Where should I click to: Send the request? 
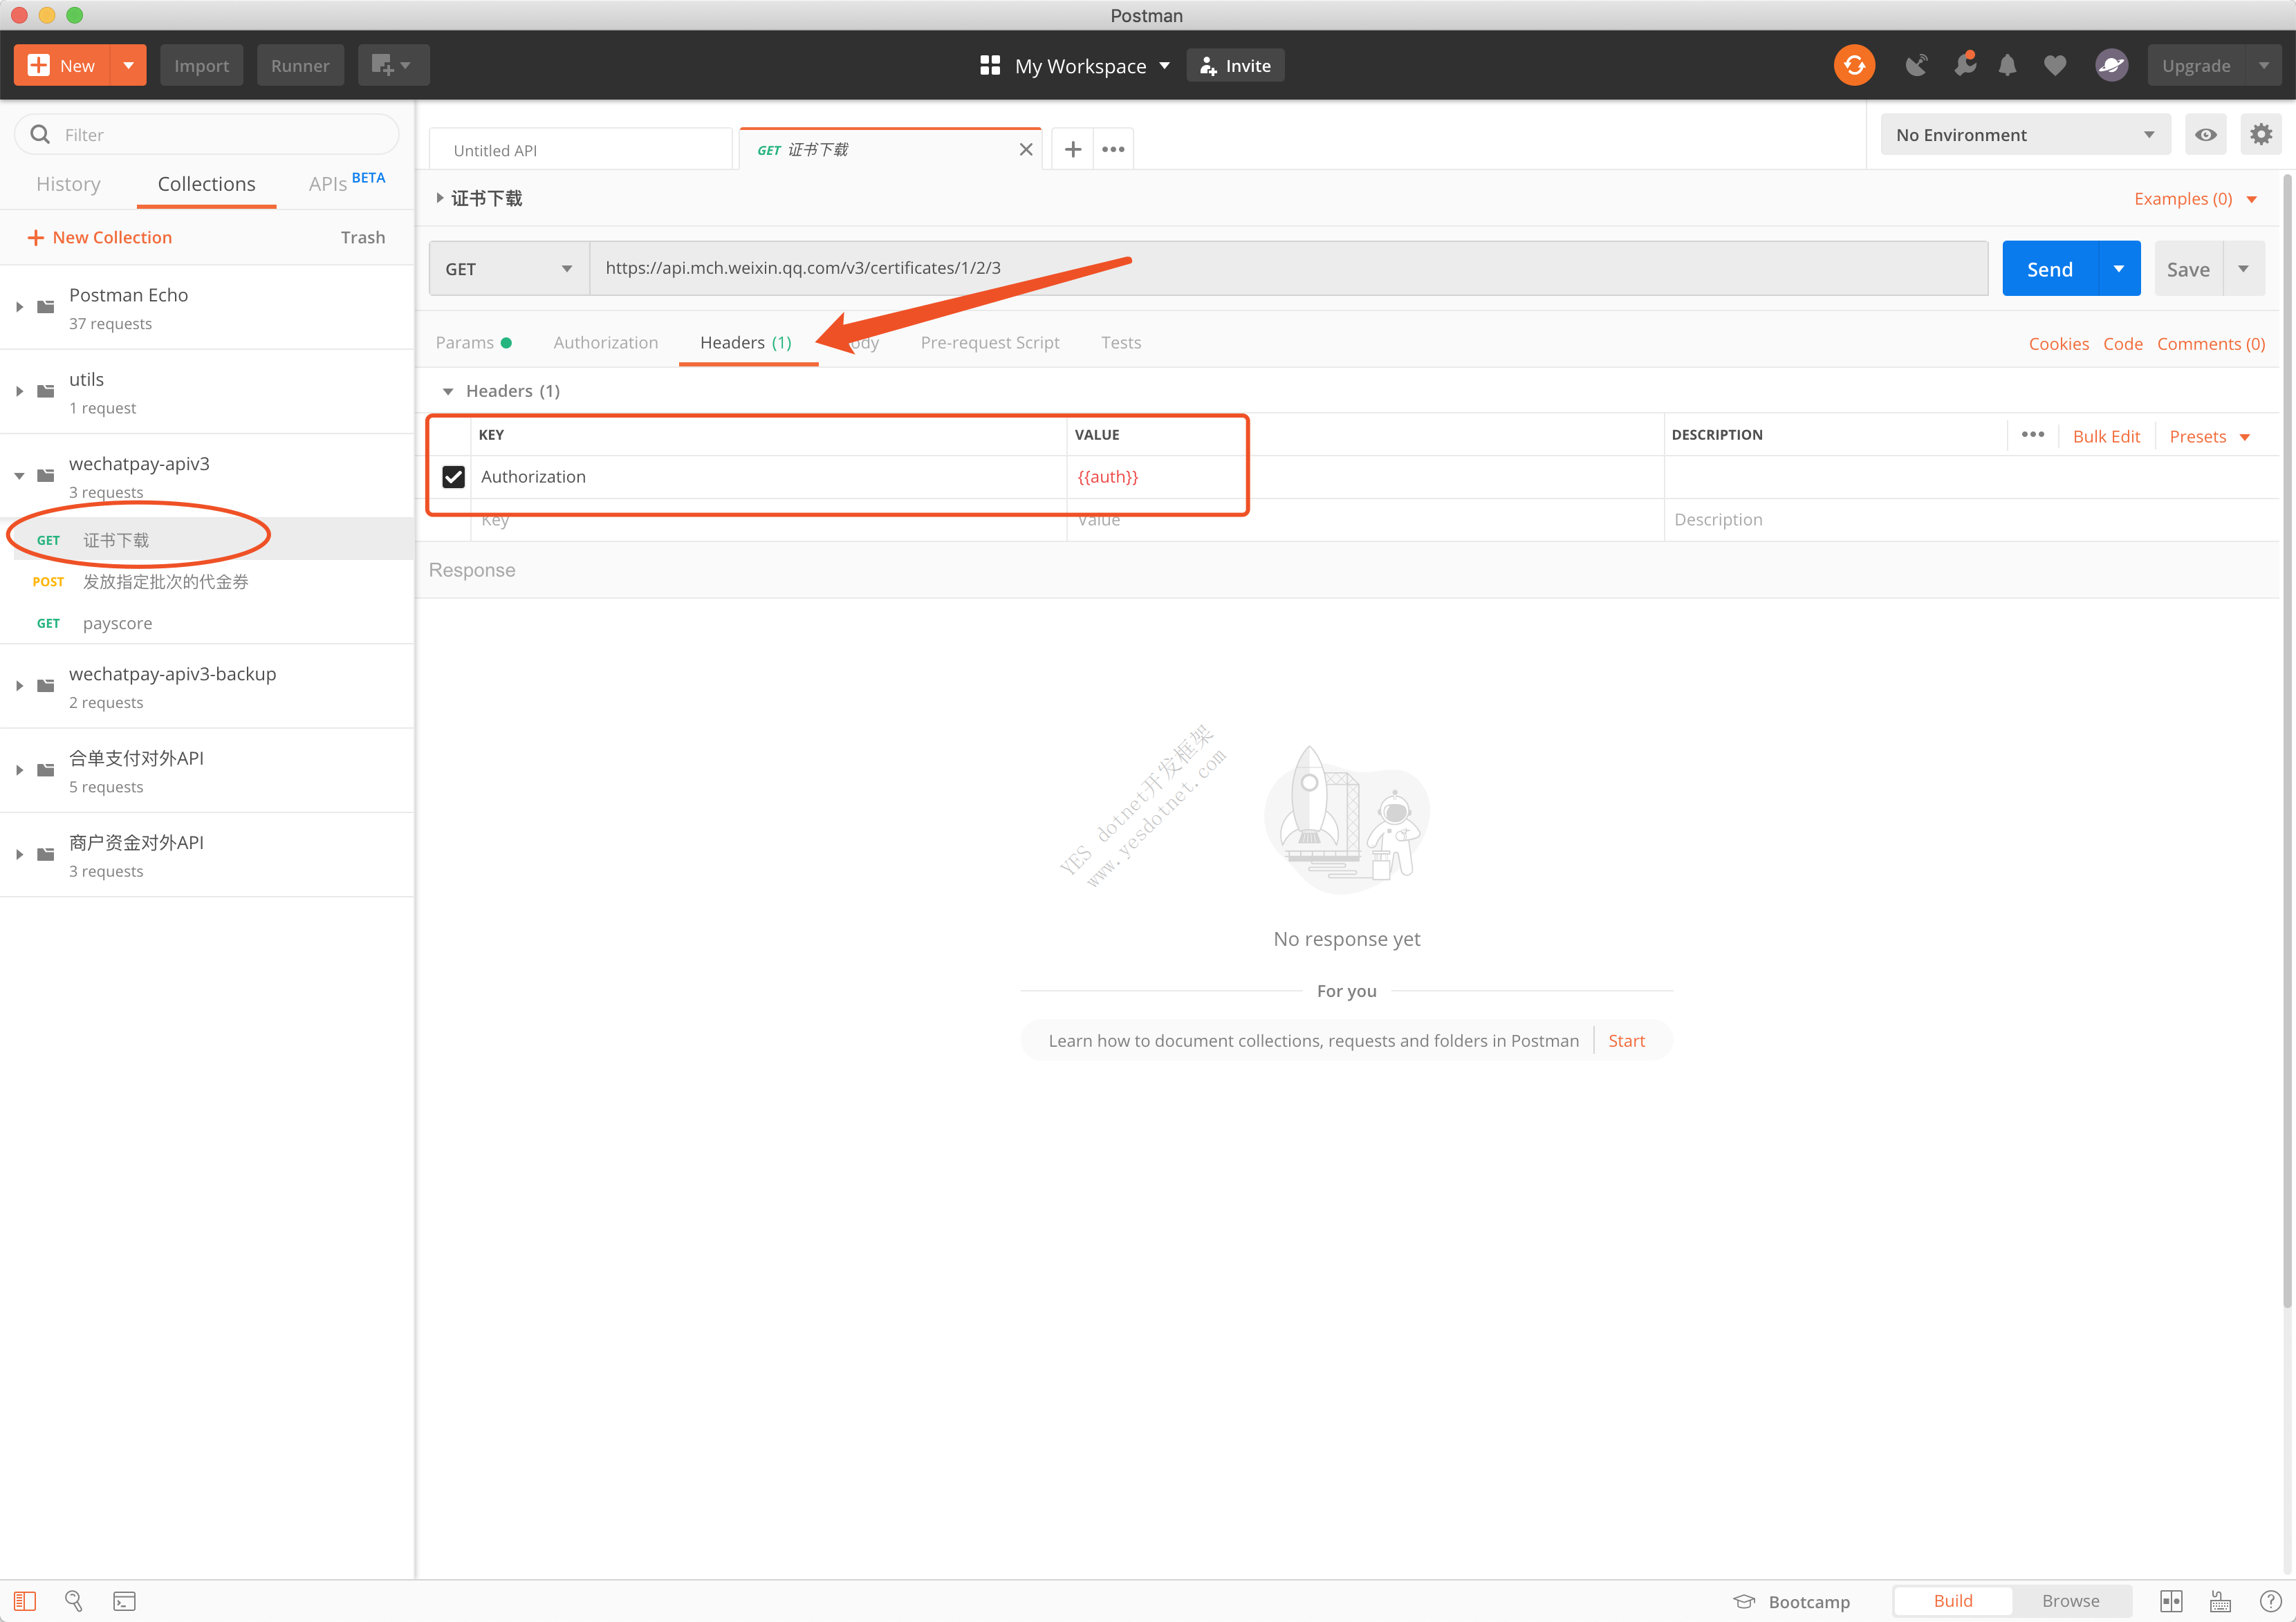[x=2049, y=269]
